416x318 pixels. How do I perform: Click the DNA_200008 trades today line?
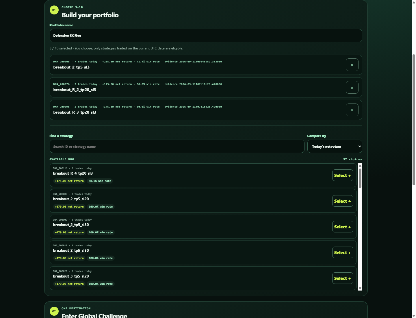click(72, 194)
